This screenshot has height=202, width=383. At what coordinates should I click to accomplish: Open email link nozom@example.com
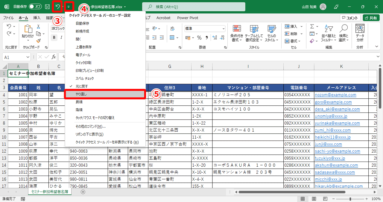[335, 95]
